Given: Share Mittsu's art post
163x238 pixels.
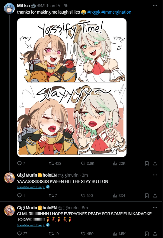Looking at the screenshot, I should click(x=155, y=164).
